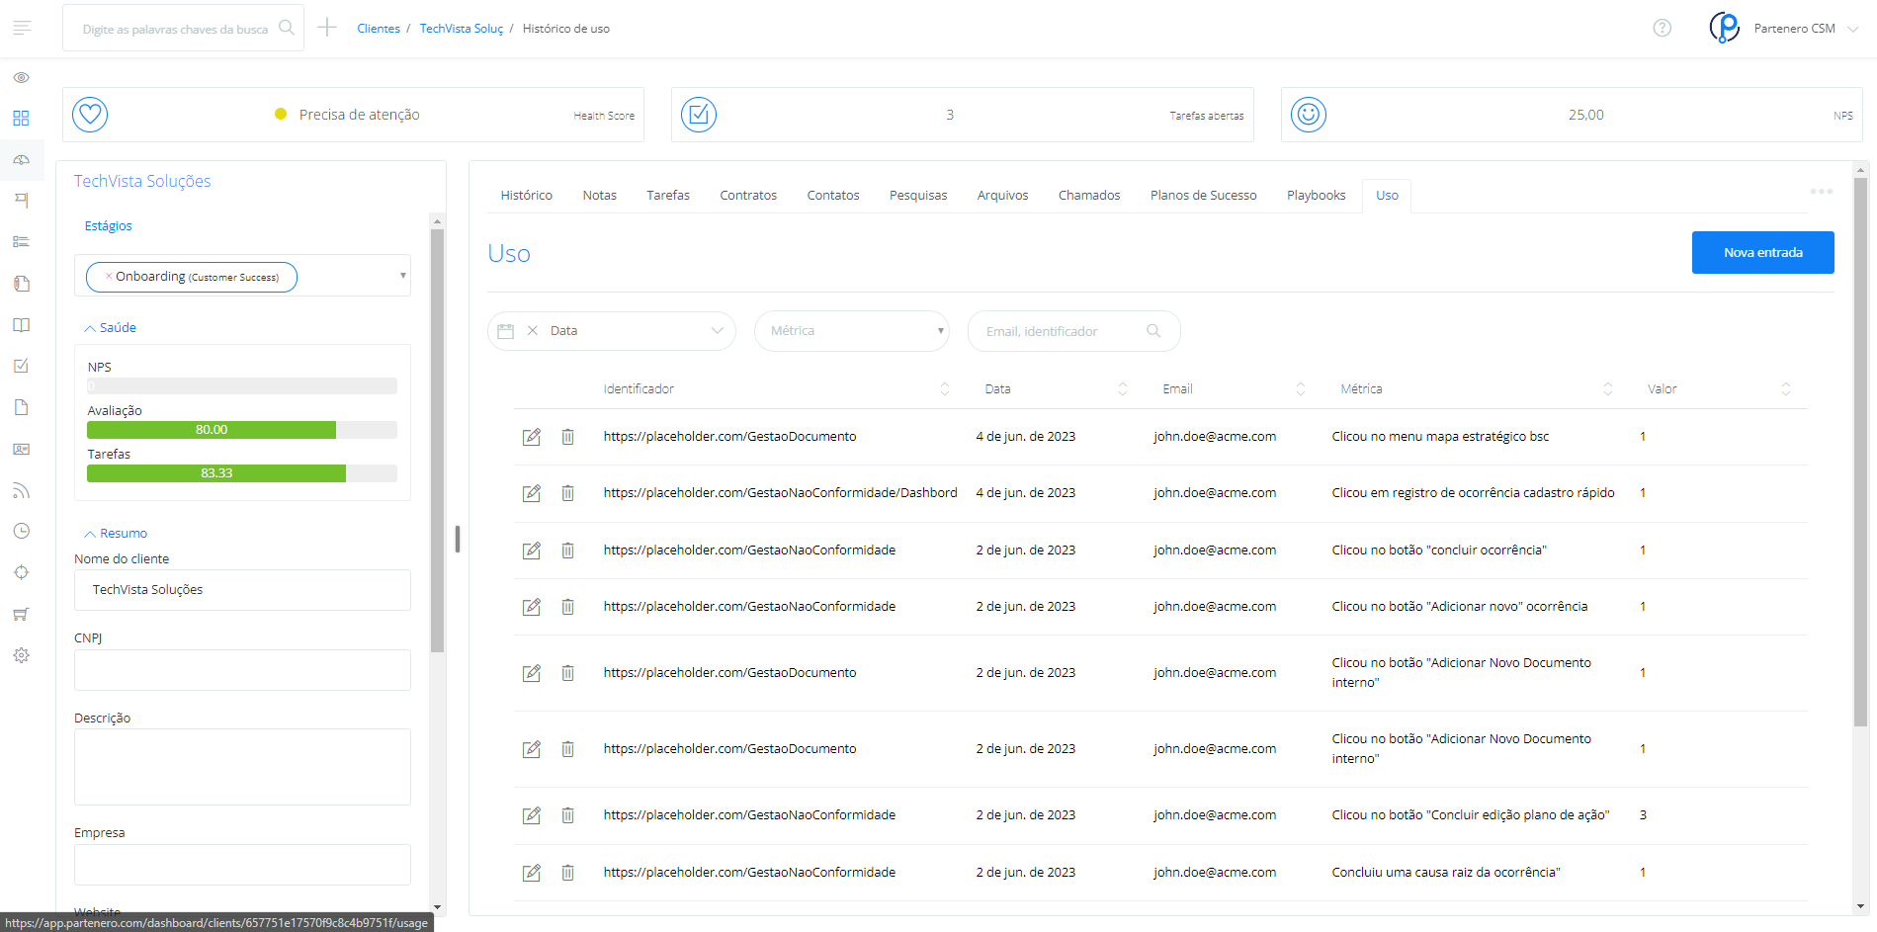
Task: Focus the top keyword search field
Action: pyautogui.click(x=183, y=29)
